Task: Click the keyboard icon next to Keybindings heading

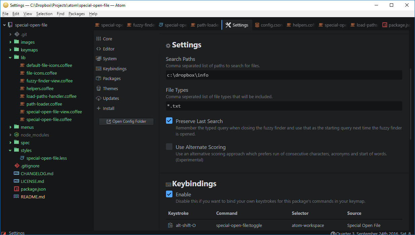Action: point(169,184)
